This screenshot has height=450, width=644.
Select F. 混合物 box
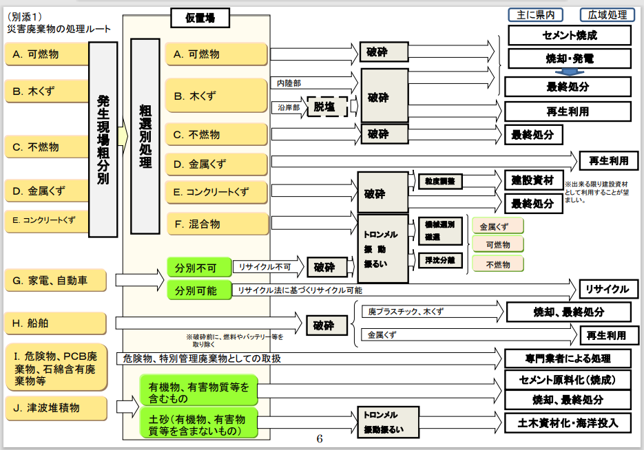click(218, 224)
